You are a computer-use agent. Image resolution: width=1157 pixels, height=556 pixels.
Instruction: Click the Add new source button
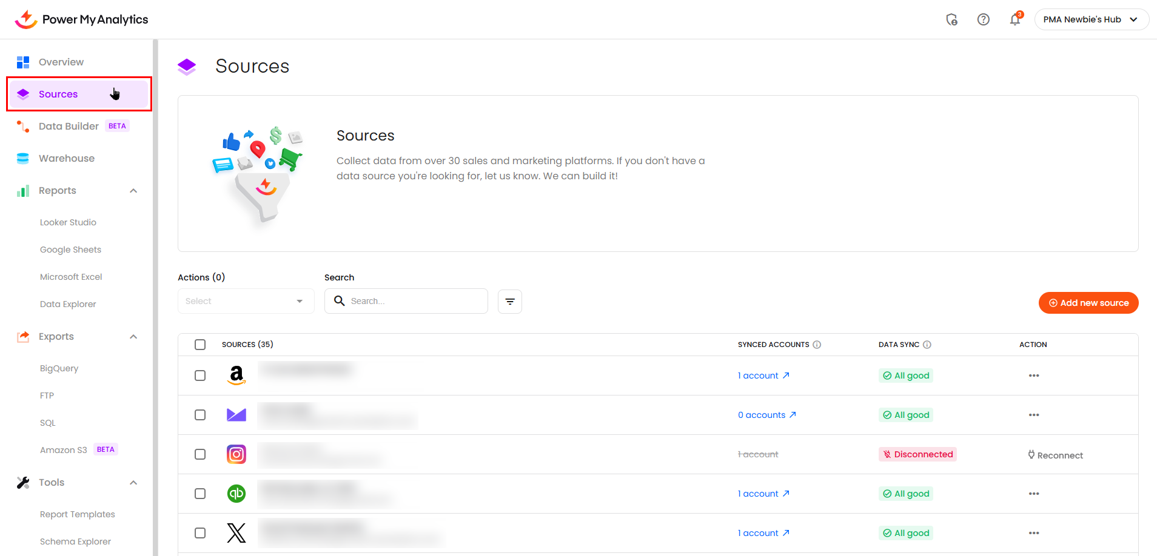1088,303
